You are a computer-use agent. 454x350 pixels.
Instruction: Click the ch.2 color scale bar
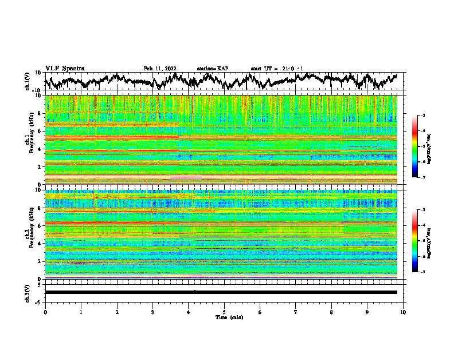click(414, 241)
